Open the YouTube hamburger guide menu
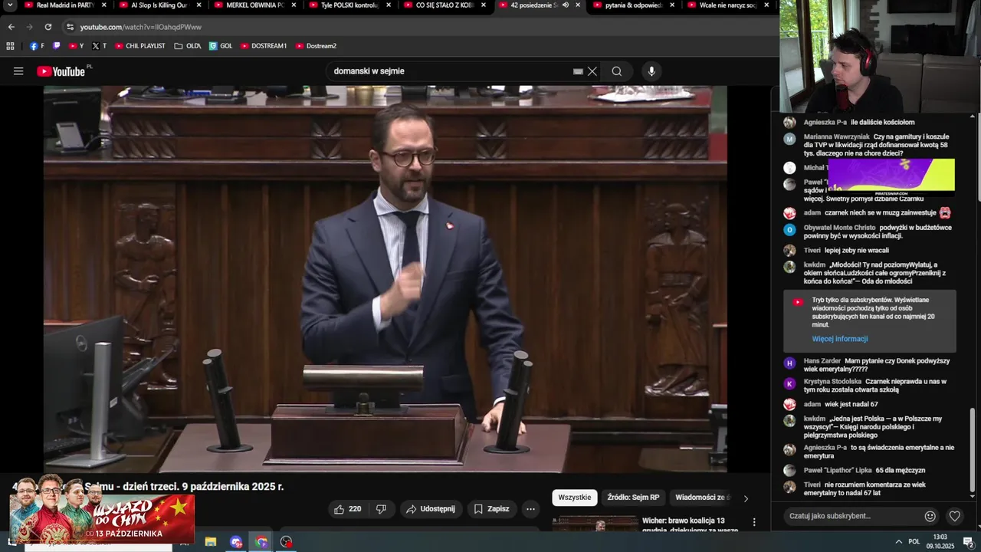The height and width of the screenshot is (552, 981). click(18, 71)
